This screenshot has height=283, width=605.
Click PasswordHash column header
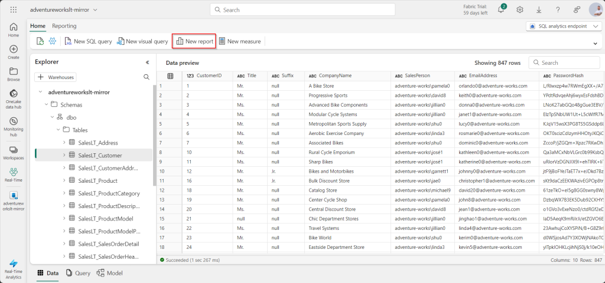pos(572,76)
